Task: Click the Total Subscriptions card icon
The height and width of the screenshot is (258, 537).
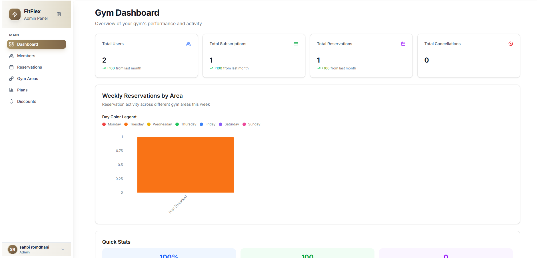Action: [x=296, y=44]
